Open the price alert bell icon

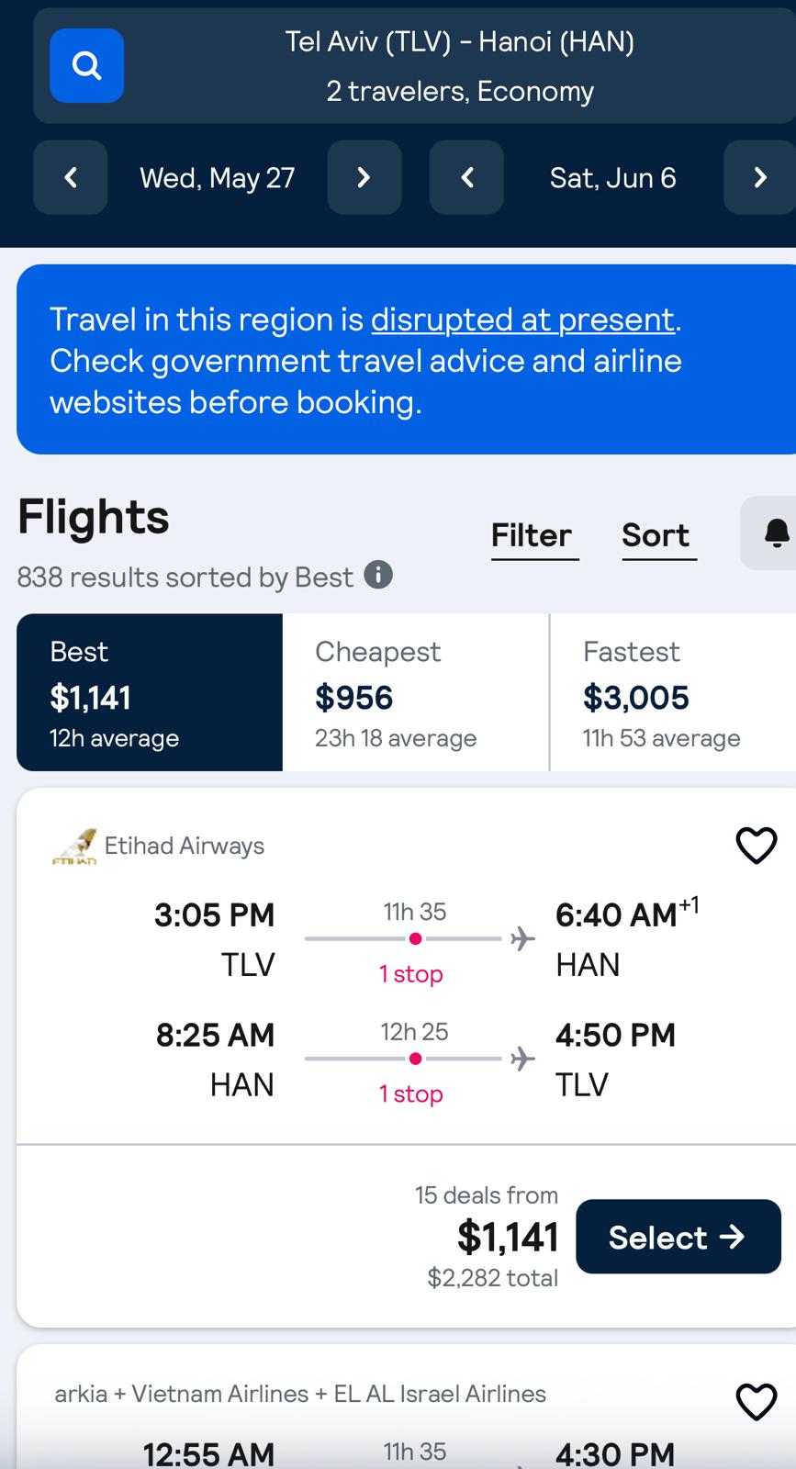(775, 533)
